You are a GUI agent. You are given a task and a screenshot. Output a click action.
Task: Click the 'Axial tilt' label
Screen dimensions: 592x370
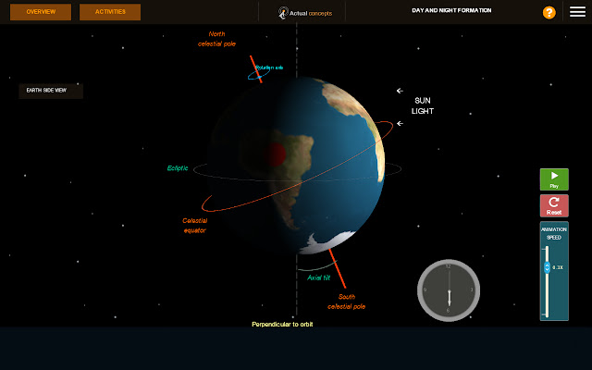tap(318, 277)
